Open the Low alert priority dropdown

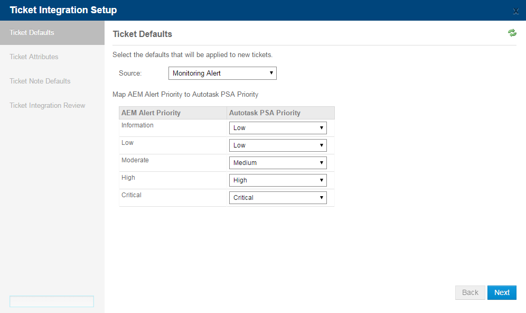278,145
